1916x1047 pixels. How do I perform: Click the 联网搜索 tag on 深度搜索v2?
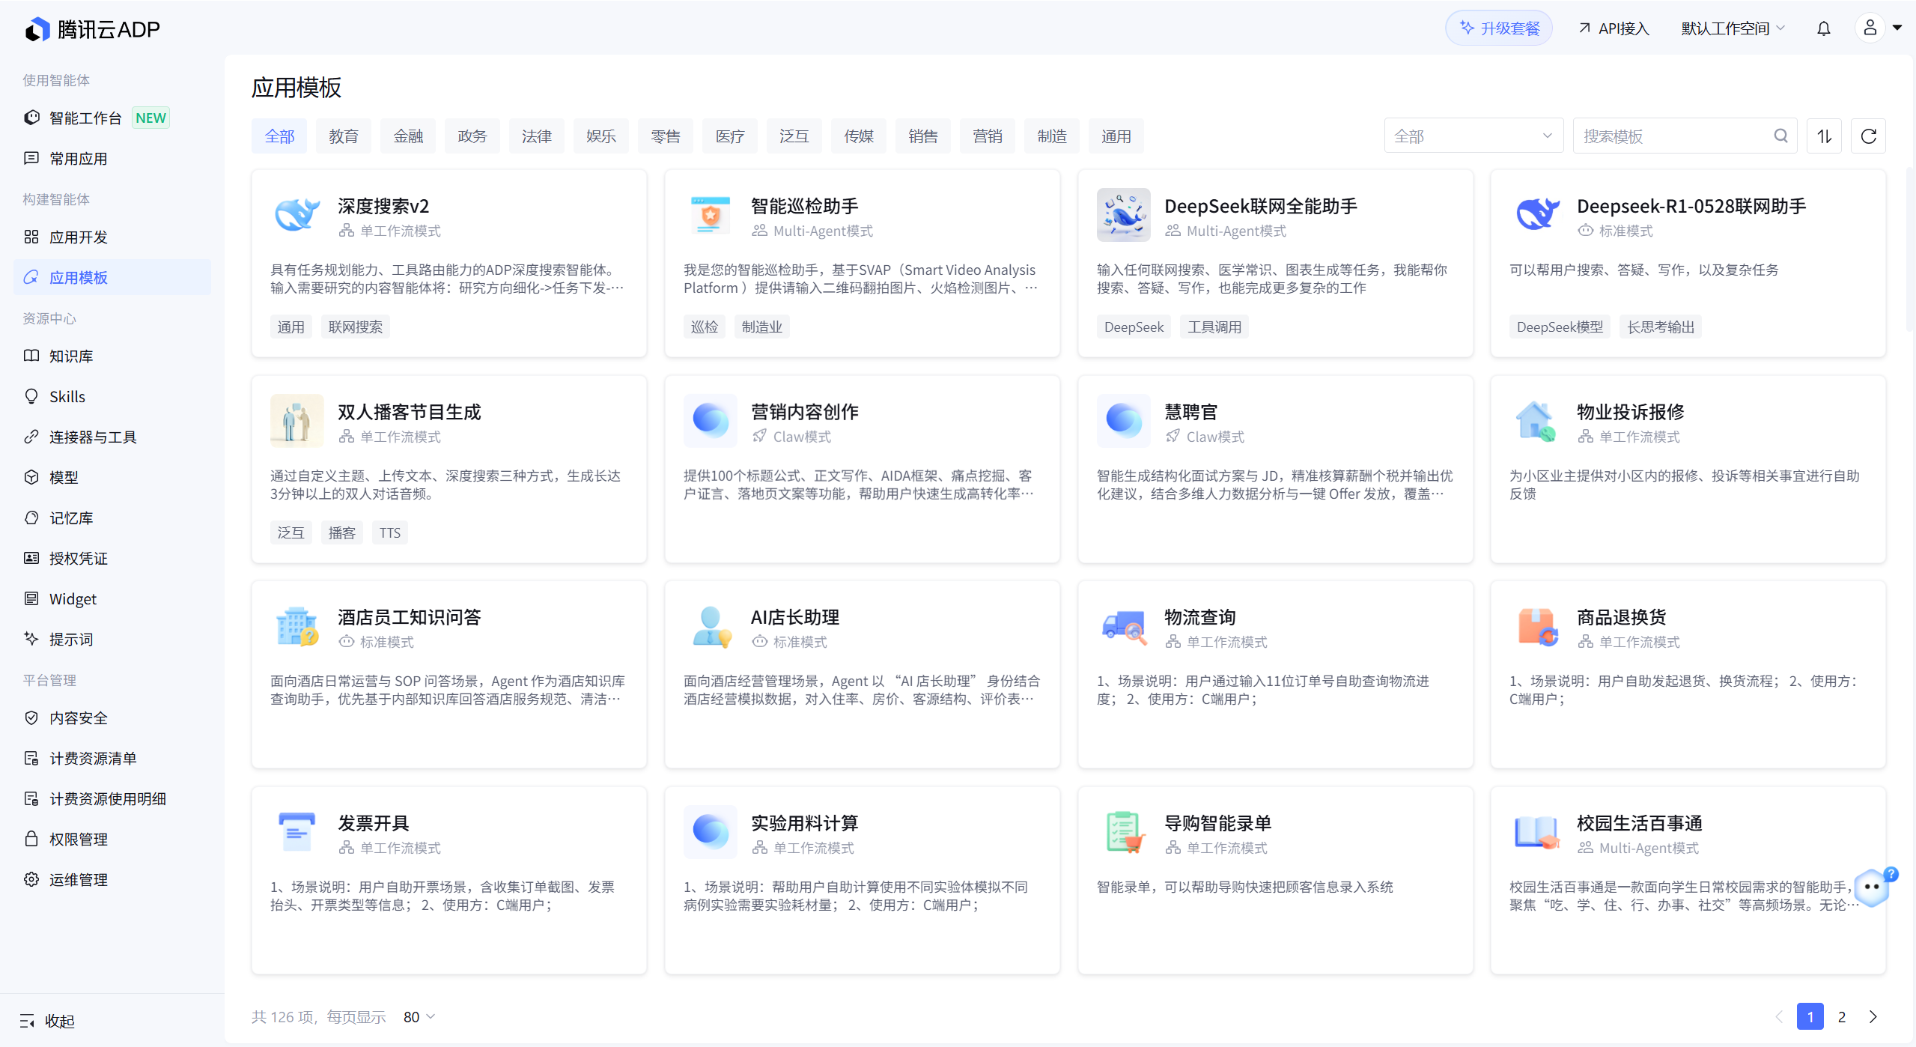coord(356,327)
